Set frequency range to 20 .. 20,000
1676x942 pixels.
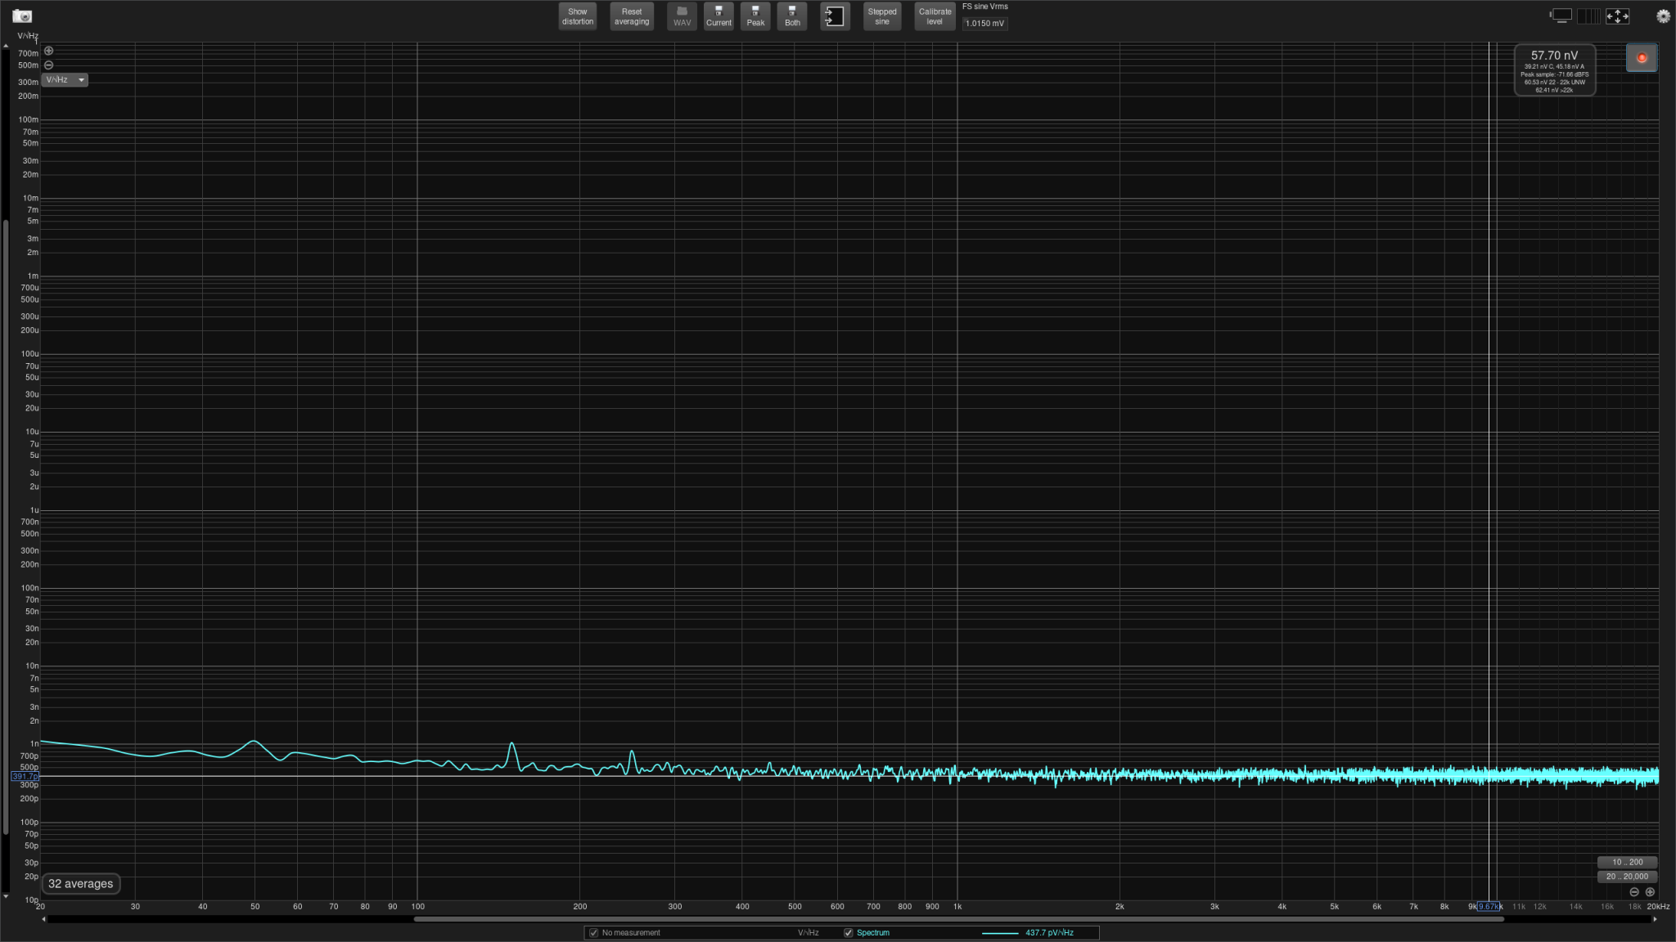pos(1627,877)
